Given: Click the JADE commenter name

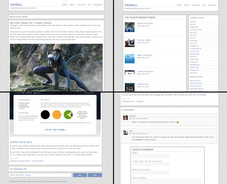Looking at the screenshot, I should (131, 131).
